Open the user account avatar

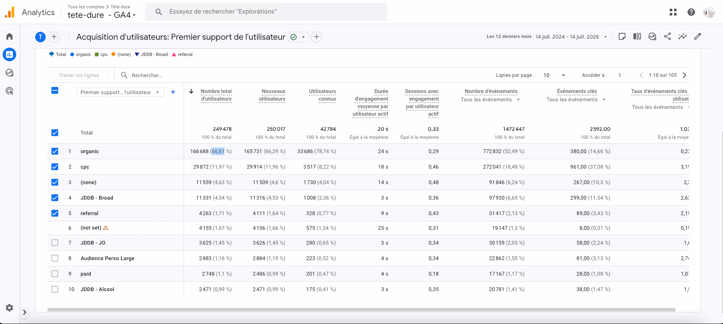[x=709, y=12]
